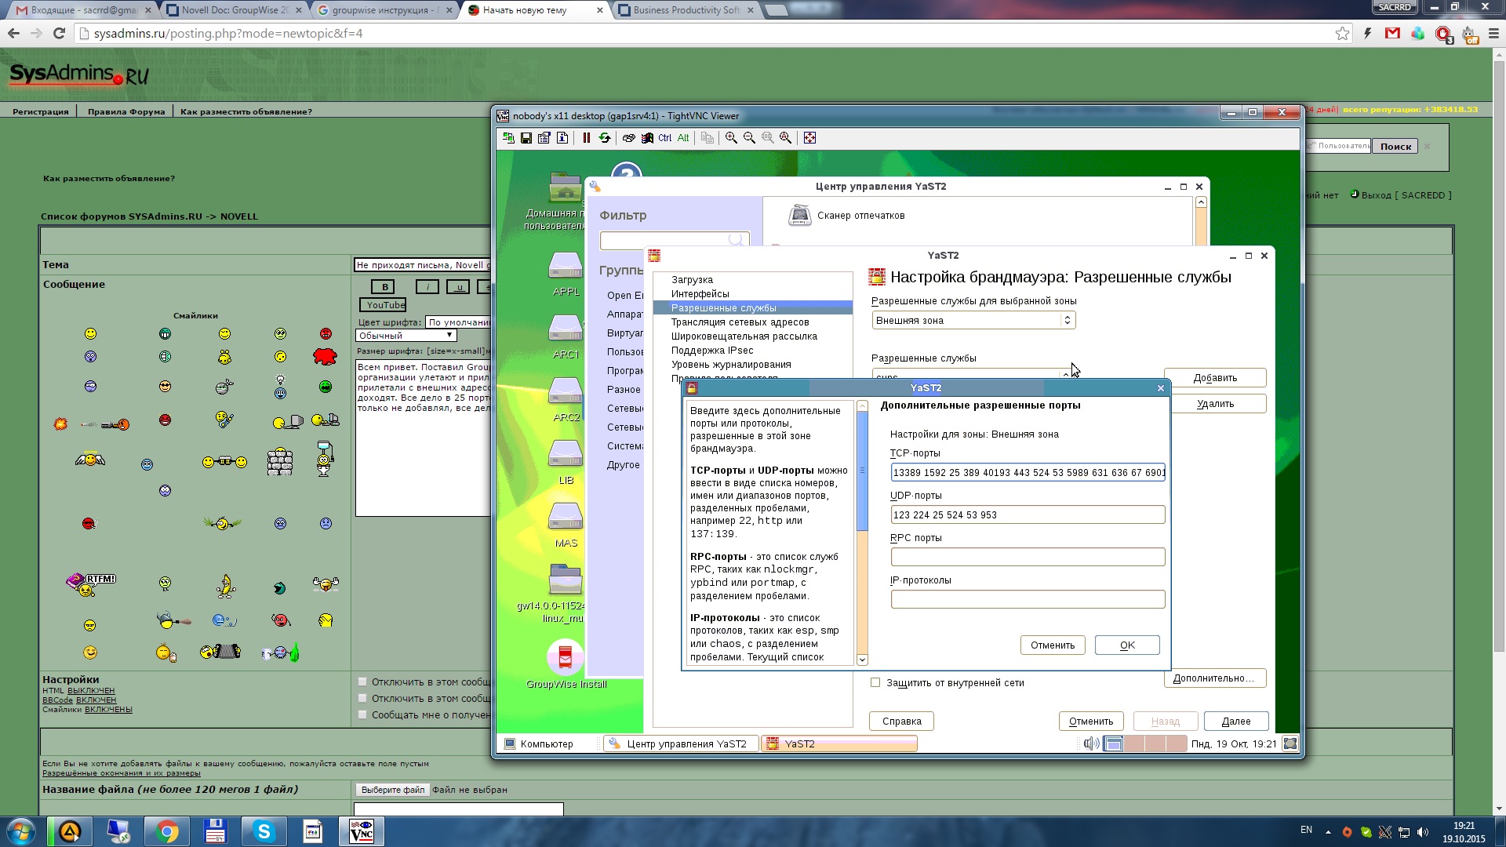This screenshot has width=1506, height=847.
Task: Click the Chrome icon in the Windows taskbar
Action: (x=166, y=831)
